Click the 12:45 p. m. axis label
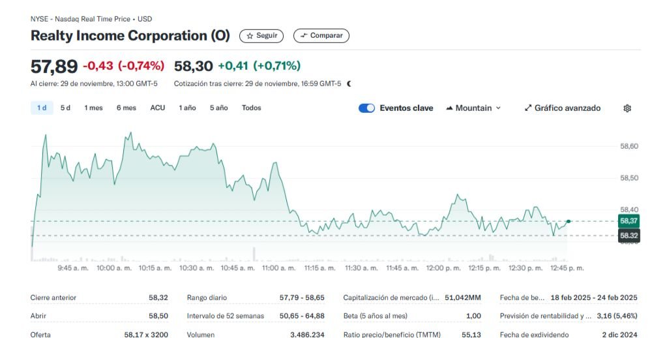Viewport: 650px width, 338px height. [x=567, y=268]
